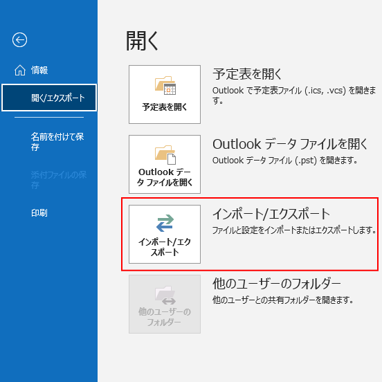Click the home icon beside 情報
The image size is (382, 382).
click(x=20, y=70)
